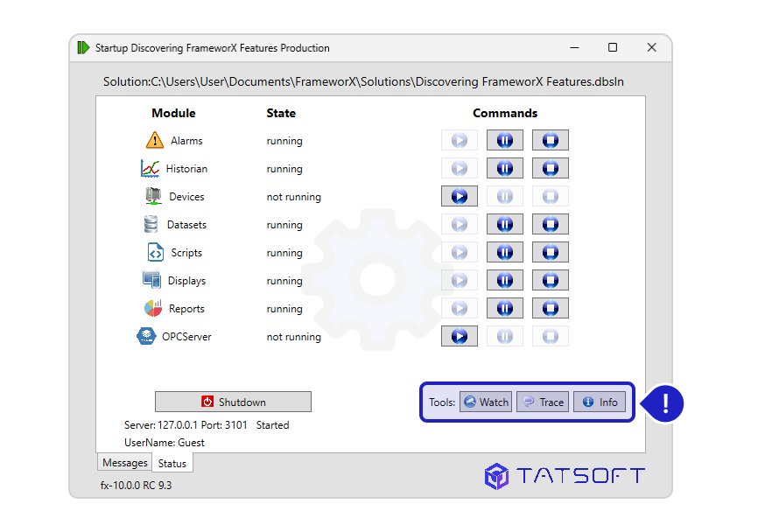Click the Displays module name
The width and height of the screenshot is (758, 532).
(x=186, y=281)
